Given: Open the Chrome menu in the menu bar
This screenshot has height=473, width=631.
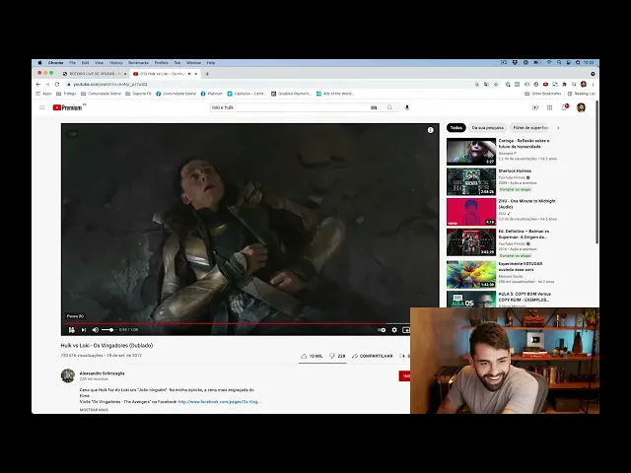Looking at the screenshot, I should click(55, 63).
